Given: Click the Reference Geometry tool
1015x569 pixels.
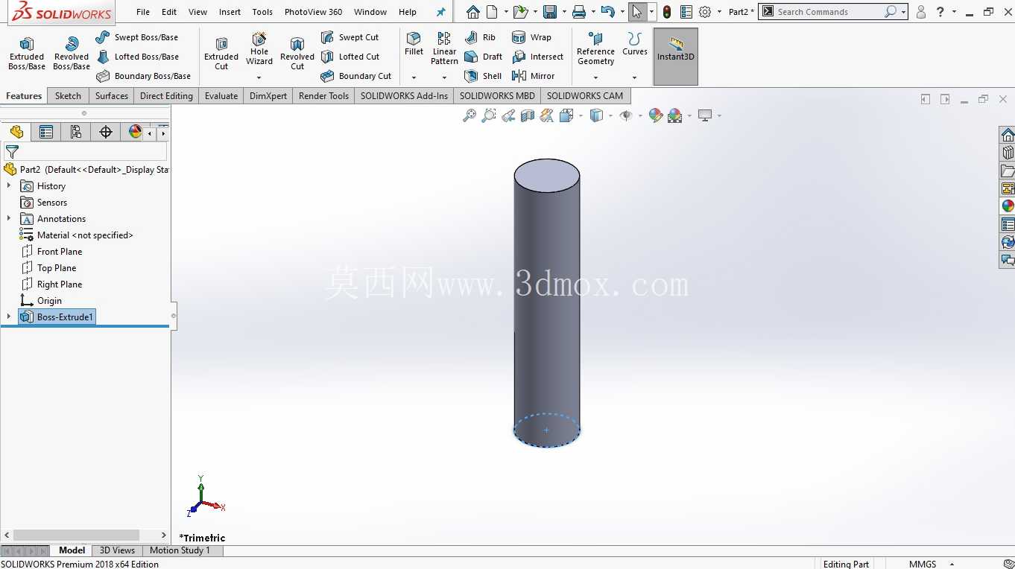Looking at the screenshot, I should tap(595, 48).
